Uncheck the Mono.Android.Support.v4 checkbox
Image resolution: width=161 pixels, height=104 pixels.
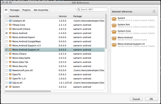(6, 50)
